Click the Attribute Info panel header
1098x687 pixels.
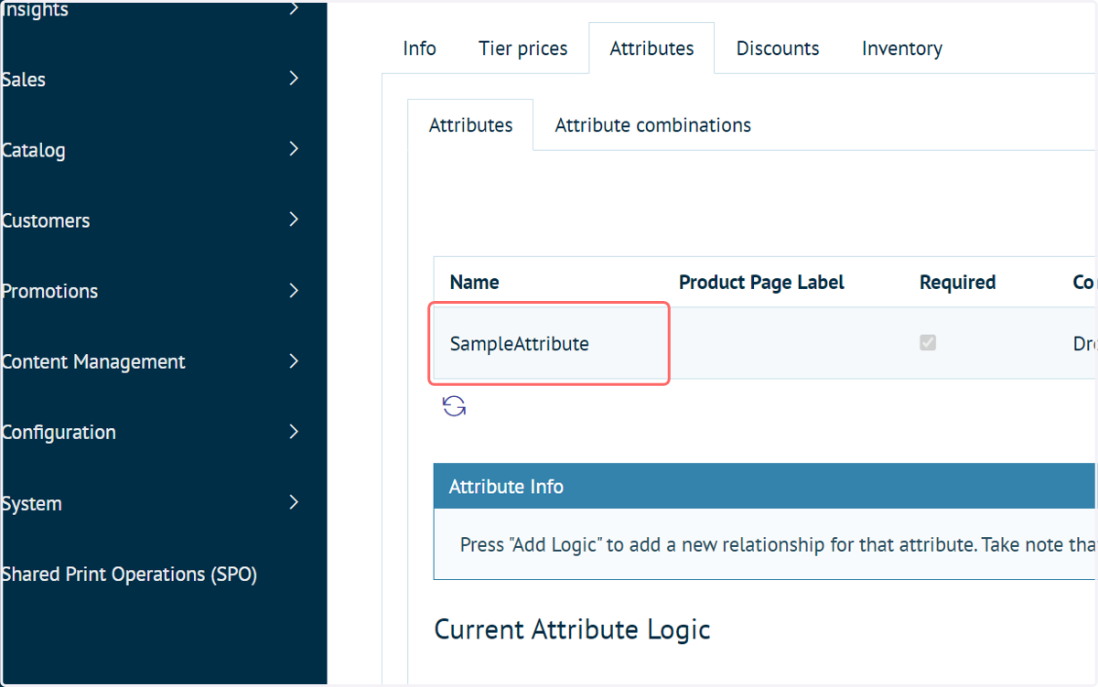[x=765, y=487]
